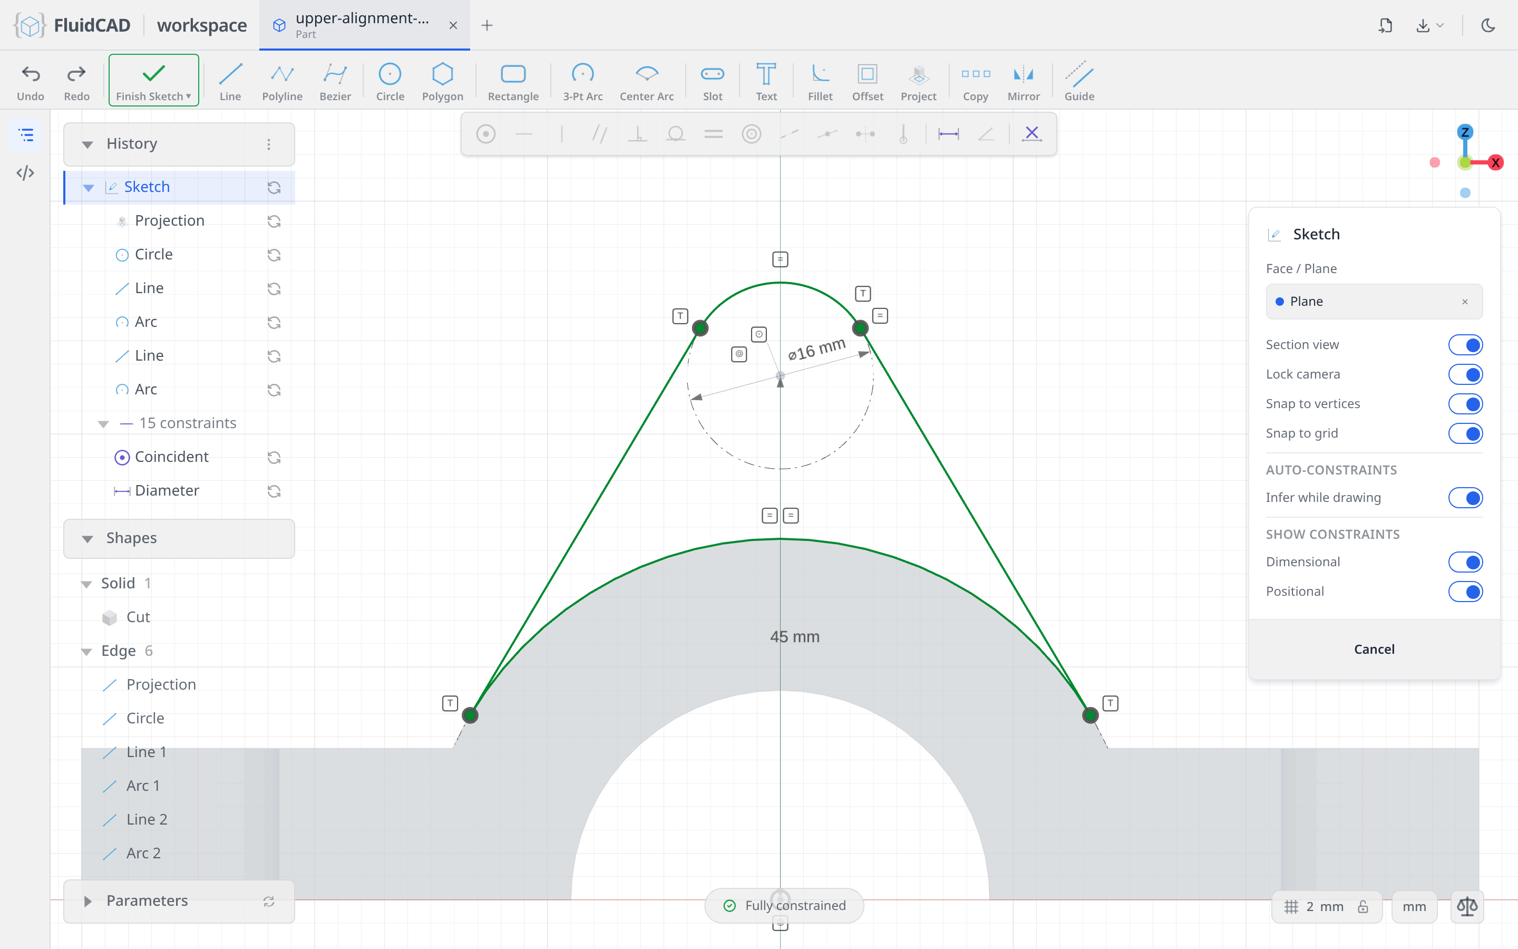
Task: Activate the Text tool
Action: click(x=766, y=82)
